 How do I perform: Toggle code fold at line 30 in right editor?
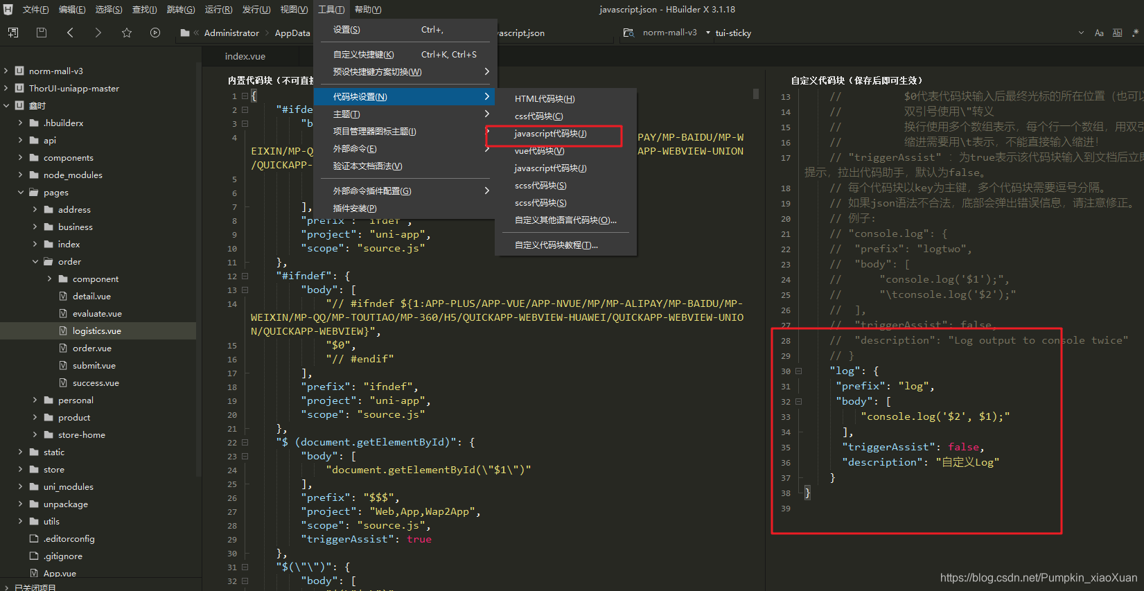point(798,371)
